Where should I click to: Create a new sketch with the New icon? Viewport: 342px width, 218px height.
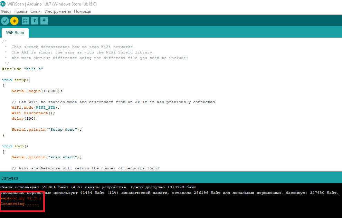pos(25,21)
